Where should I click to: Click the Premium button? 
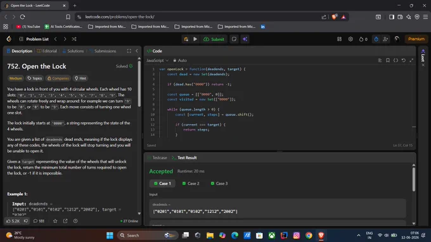(x=416, y=39)
